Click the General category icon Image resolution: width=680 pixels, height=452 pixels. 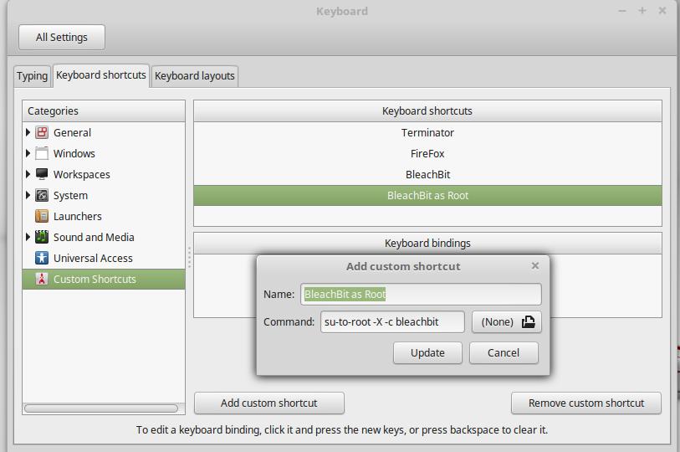point(42,132)
